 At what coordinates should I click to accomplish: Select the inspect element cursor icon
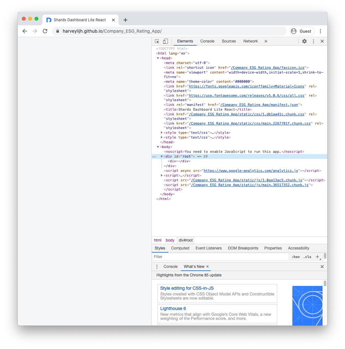coord(157,41)
